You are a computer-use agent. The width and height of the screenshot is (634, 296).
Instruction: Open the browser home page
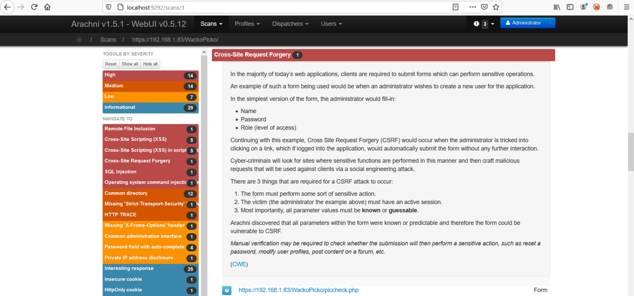tap(48, 7)
